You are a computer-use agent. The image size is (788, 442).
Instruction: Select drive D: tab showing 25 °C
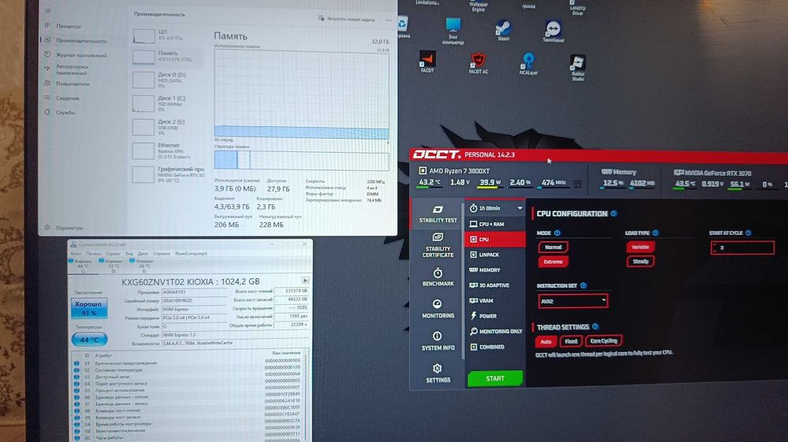(x=112, y=265)
